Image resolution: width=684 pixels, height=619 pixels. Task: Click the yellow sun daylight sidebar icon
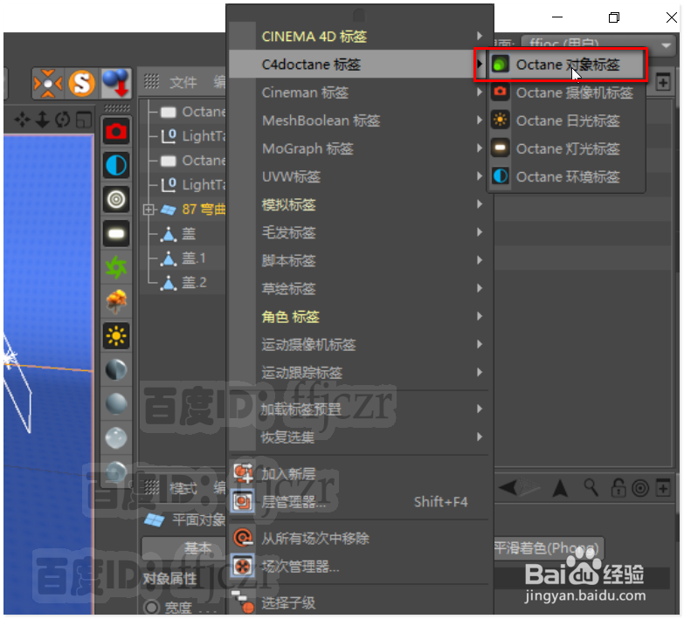coord(116,335)
